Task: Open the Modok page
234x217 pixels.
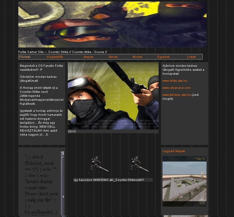Action: tap(137, 57)
